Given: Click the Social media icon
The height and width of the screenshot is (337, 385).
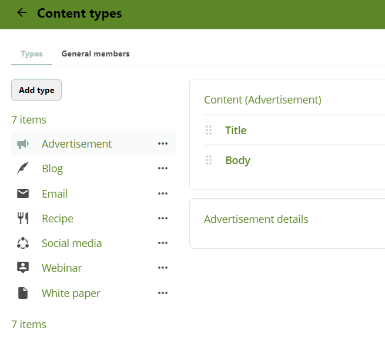Looking at the screenshot, I should (x=23, y=243).
